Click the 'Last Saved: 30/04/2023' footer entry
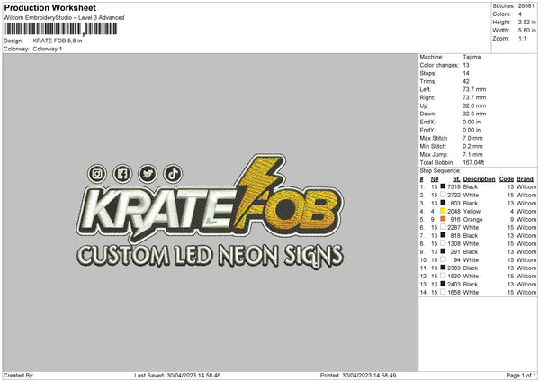540x382 pixels. pyautogui.click(x=177, y=376)
